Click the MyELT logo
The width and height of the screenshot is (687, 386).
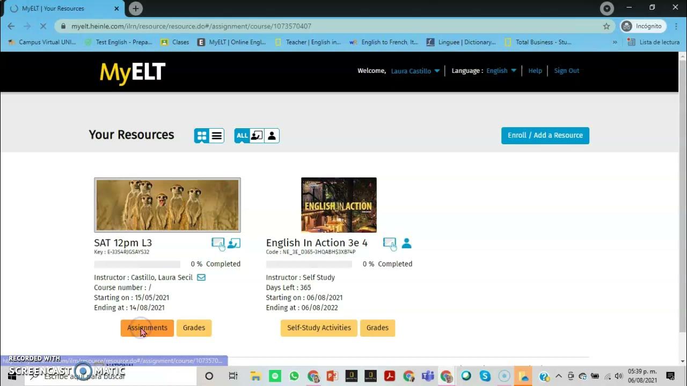coord(133,73)
